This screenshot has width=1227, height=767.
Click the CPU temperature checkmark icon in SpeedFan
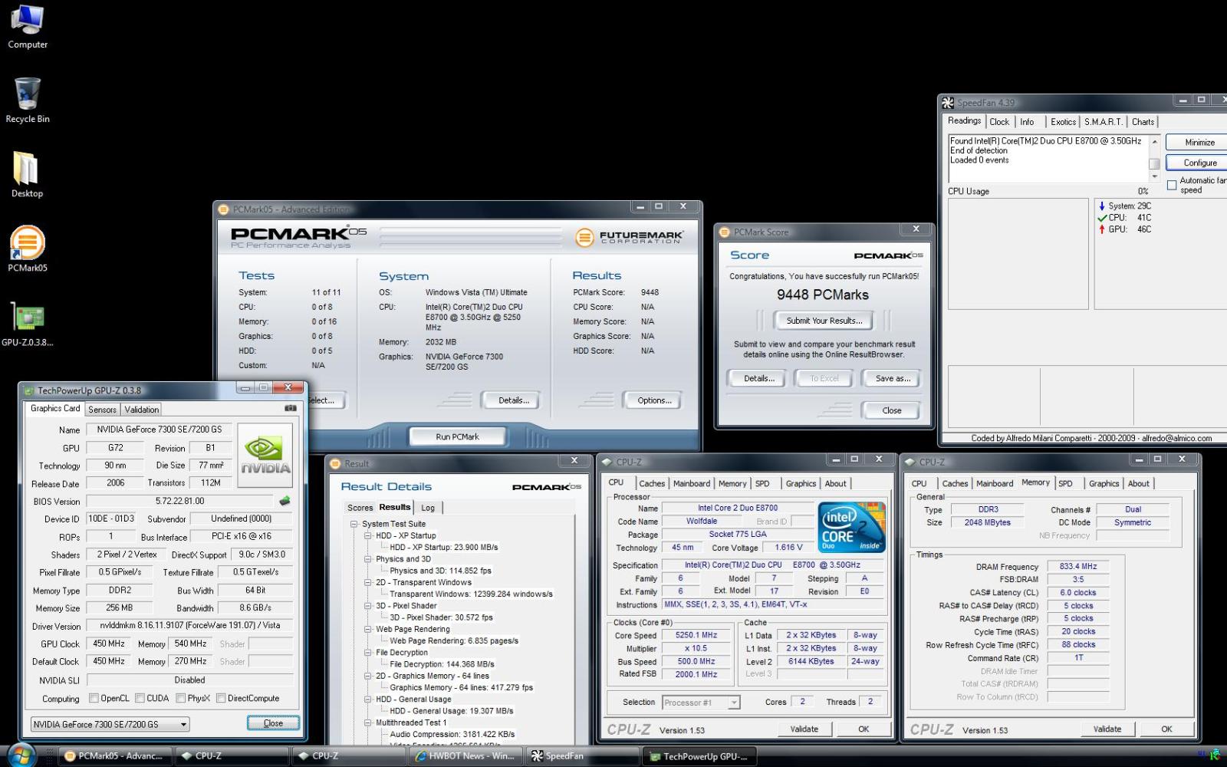pyautogui.click(x=1102, y=218)
